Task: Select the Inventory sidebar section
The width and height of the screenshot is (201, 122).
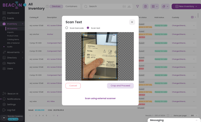Action: [x=12, y=24]
